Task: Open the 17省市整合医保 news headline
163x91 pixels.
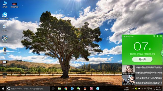Action: pos(149,67)
